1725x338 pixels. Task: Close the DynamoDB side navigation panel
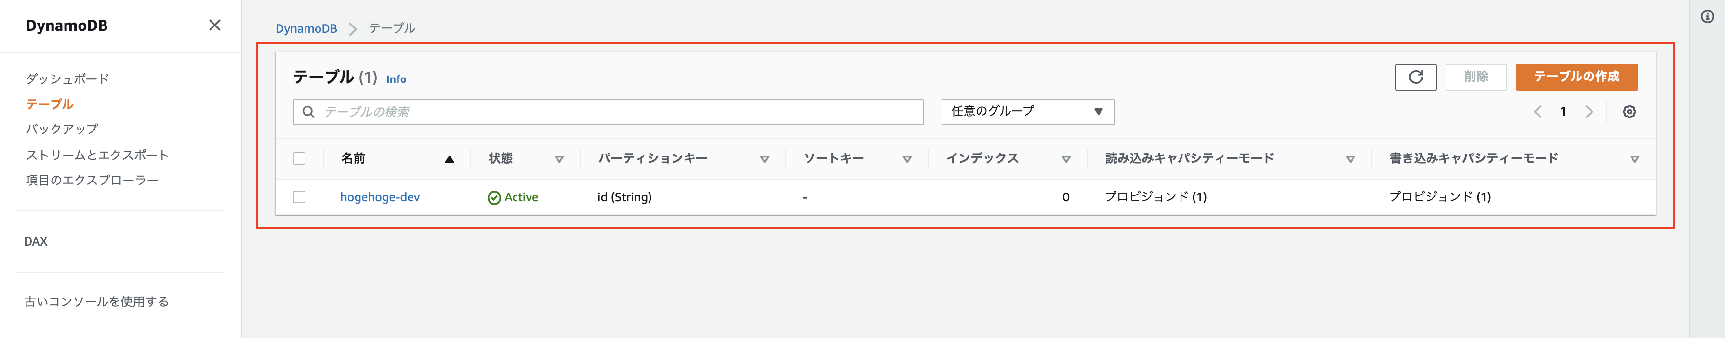tap(214, 26)
